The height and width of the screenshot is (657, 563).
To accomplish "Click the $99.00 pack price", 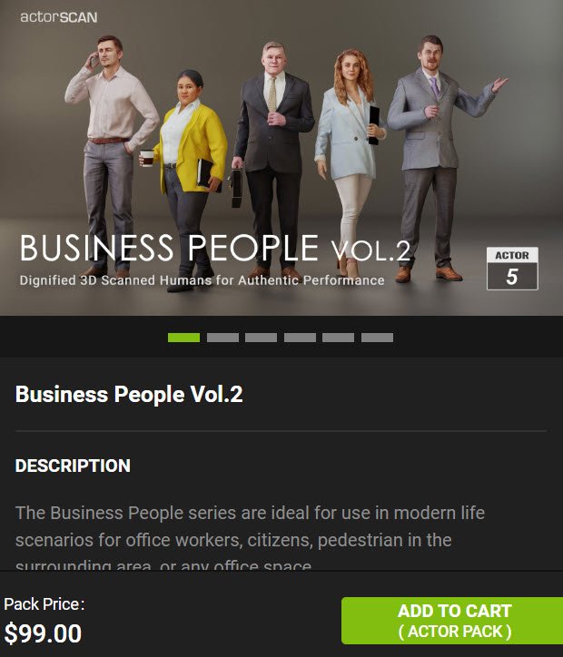I will pos(44,633).
